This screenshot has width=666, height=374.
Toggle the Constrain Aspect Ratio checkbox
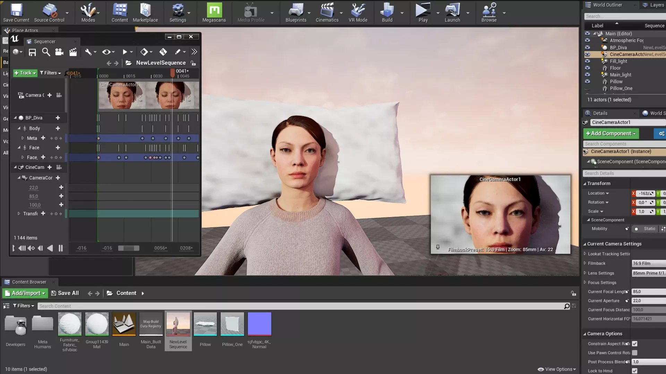tap(634, 344)
